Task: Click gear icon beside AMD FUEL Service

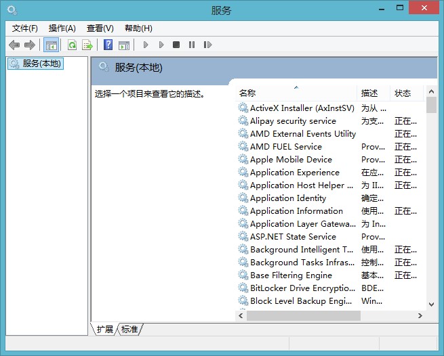Action: coord(243,146)
